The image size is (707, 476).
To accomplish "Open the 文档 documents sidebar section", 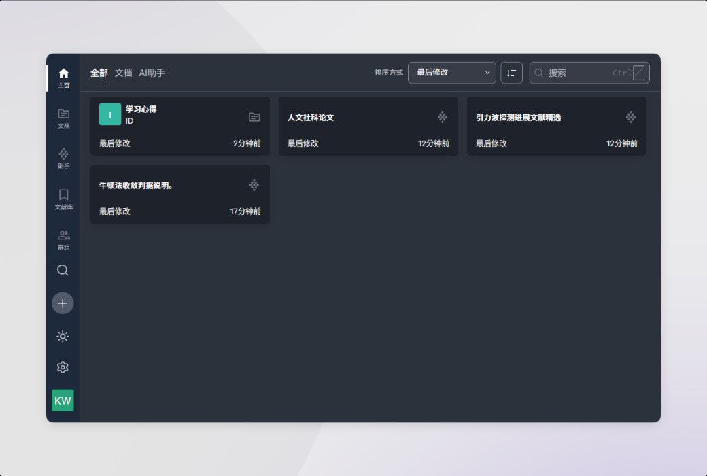I will point(64,119).
